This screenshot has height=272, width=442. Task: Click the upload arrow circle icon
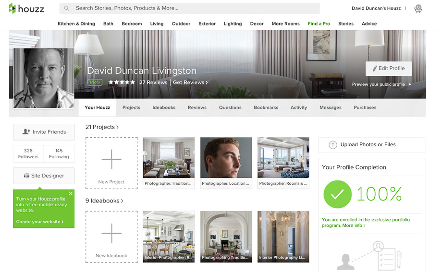click(333, 145)
